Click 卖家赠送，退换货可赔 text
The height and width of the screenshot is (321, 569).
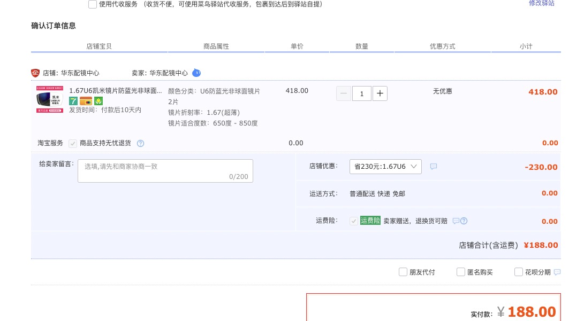click(x=415, y=221)
